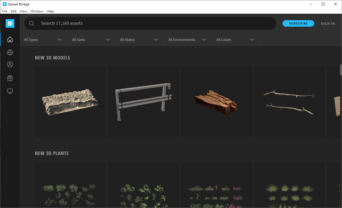
Task: Select the rotten wood log model thumbnail
Action: coord(216,102)
